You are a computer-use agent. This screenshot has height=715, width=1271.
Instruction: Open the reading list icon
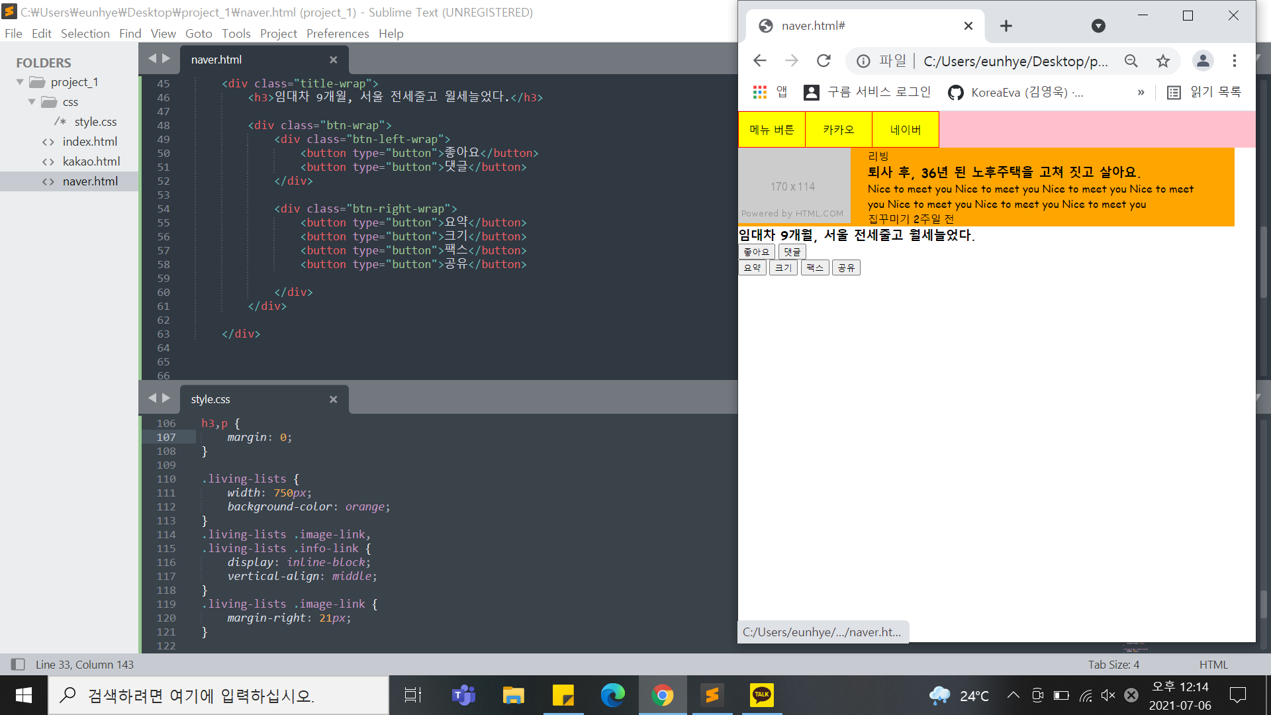[1174, 93]
